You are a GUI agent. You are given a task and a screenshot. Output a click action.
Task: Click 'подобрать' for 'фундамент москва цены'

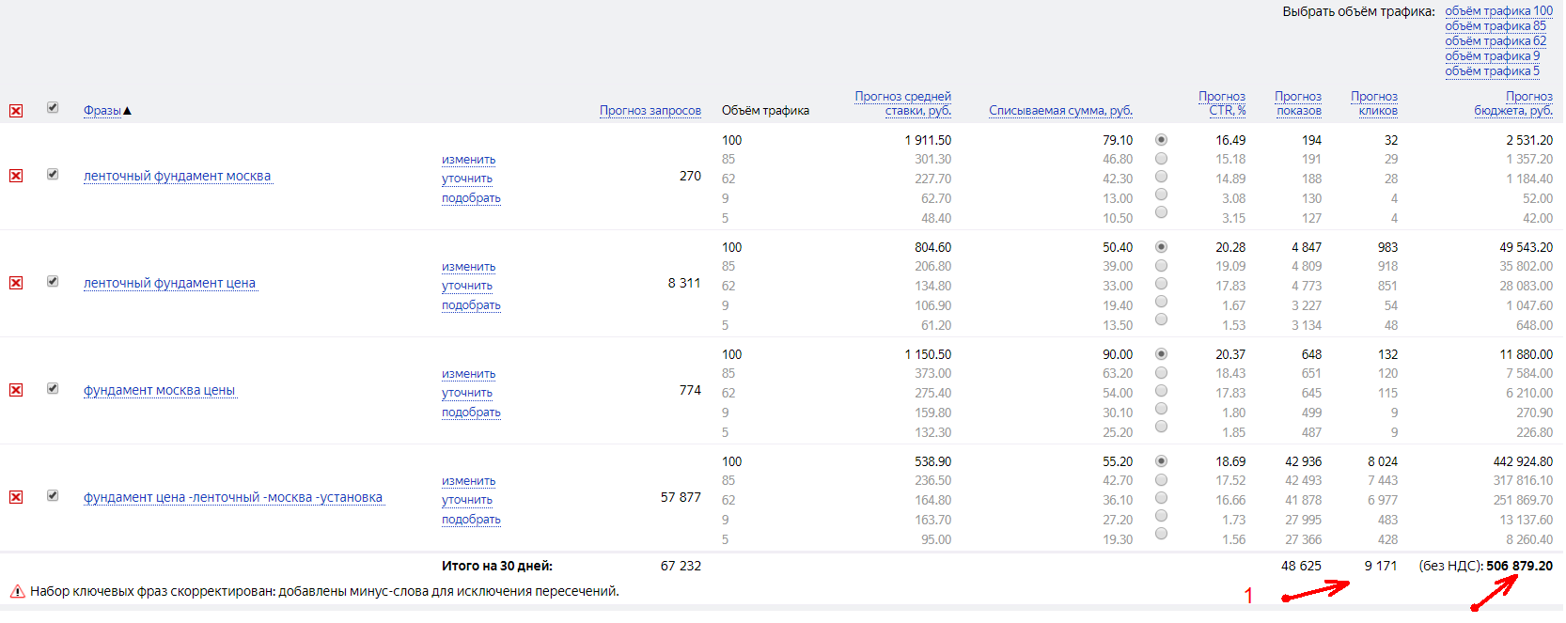coord(471,413)
